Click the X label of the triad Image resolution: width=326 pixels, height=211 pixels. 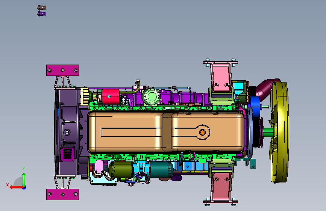pos(8,185)
